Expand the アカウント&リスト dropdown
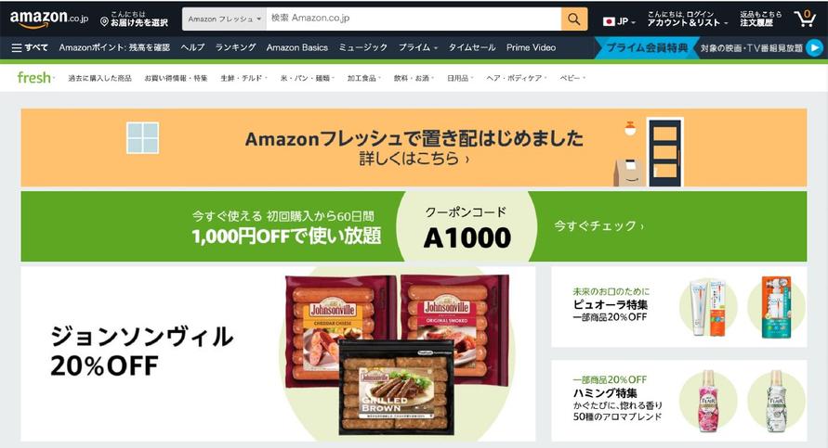The image size is (828, 448). pyautogui.click(x=687, y=22)
